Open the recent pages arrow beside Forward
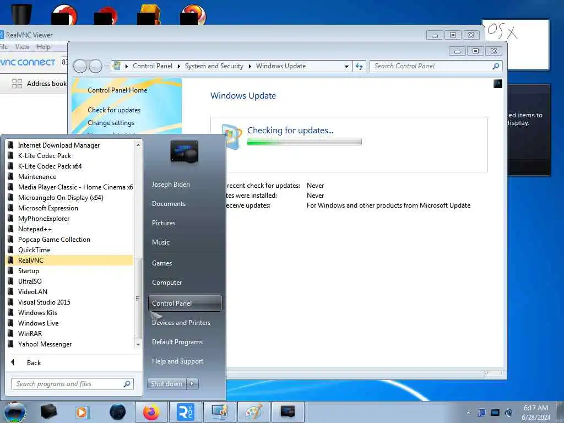 point(106,66)
